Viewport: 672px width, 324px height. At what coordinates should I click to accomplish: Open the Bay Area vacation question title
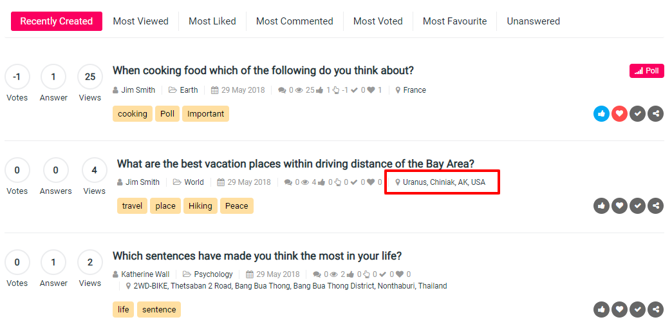pyautogui.click(x=295, y=164)
